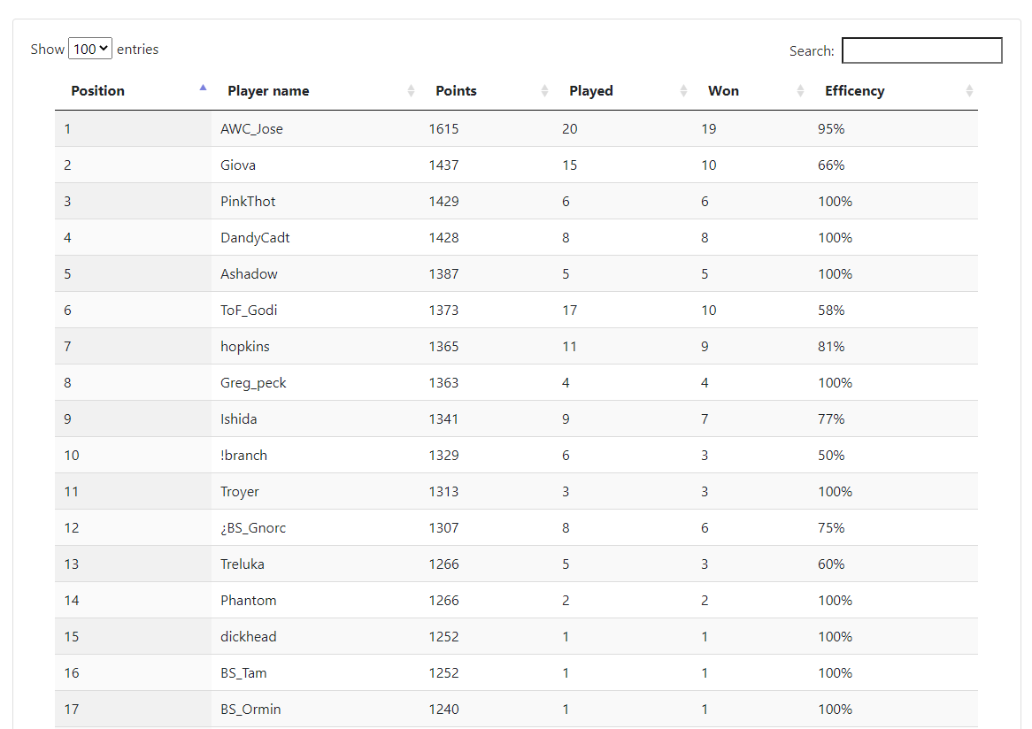Sort using the Efficency column arrows
1032x729 pixels.
click(x=969, y=90)
